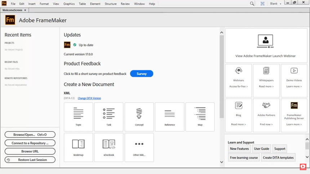Open the Insert menu
Image resolution: width=310 pixels, height=174 pixels.
(32, 4)
